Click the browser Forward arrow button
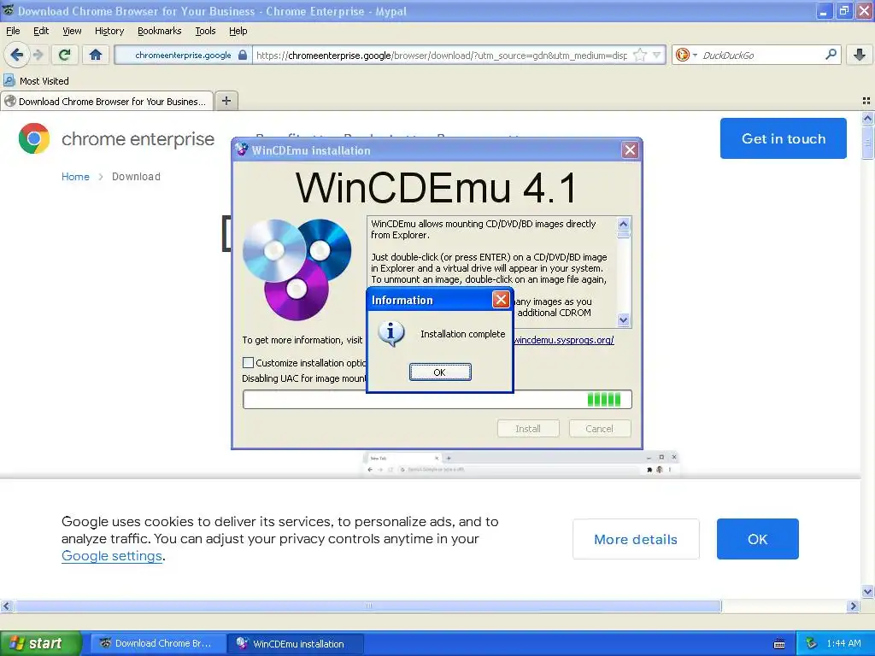875x656 pixels. (x=38, y=55)
